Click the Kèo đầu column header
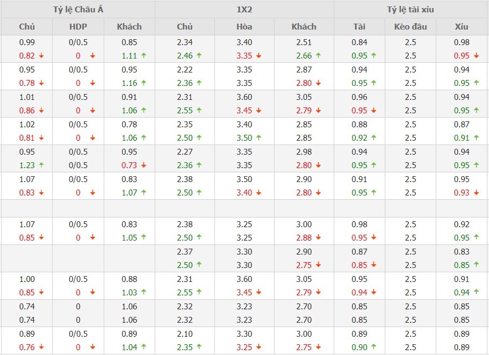 click(x=411, y=27)
